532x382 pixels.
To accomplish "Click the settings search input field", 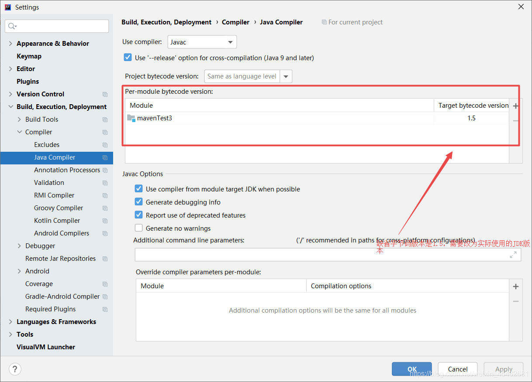I will pos(57,26).
